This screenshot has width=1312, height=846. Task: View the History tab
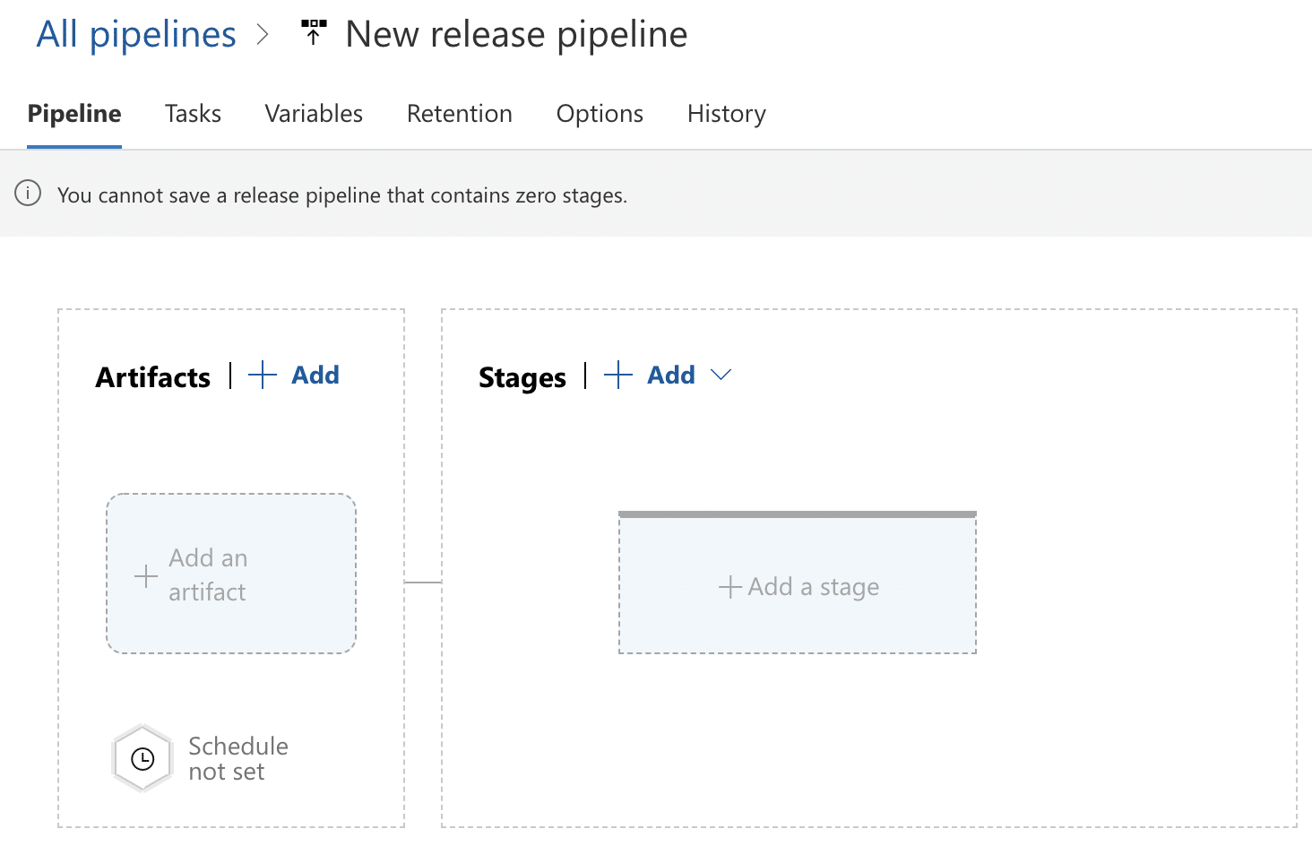coord(726,114)
